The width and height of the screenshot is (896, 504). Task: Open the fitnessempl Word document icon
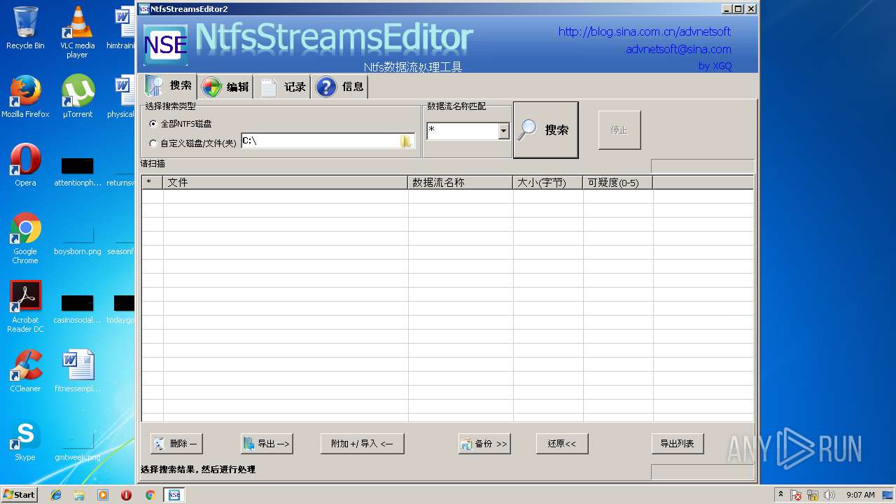(78, 371)
